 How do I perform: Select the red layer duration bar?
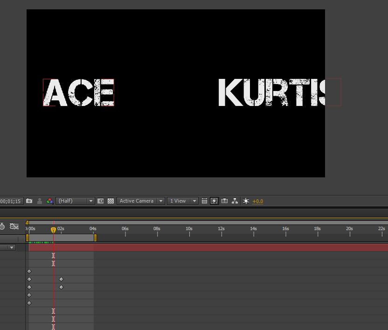click(208, 247)
